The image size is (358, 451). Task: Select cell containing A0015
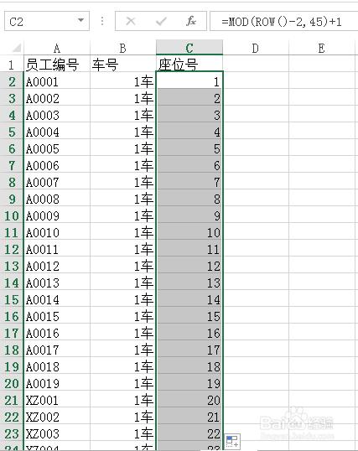coord(57,316)
